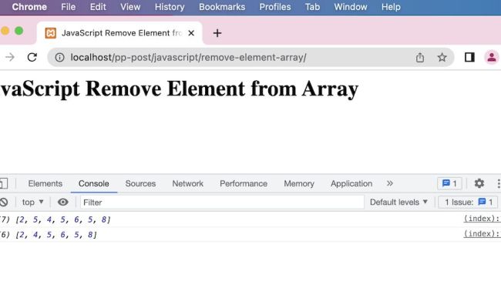
Task: Click the console Filter input field
Action: pos(222,202)
